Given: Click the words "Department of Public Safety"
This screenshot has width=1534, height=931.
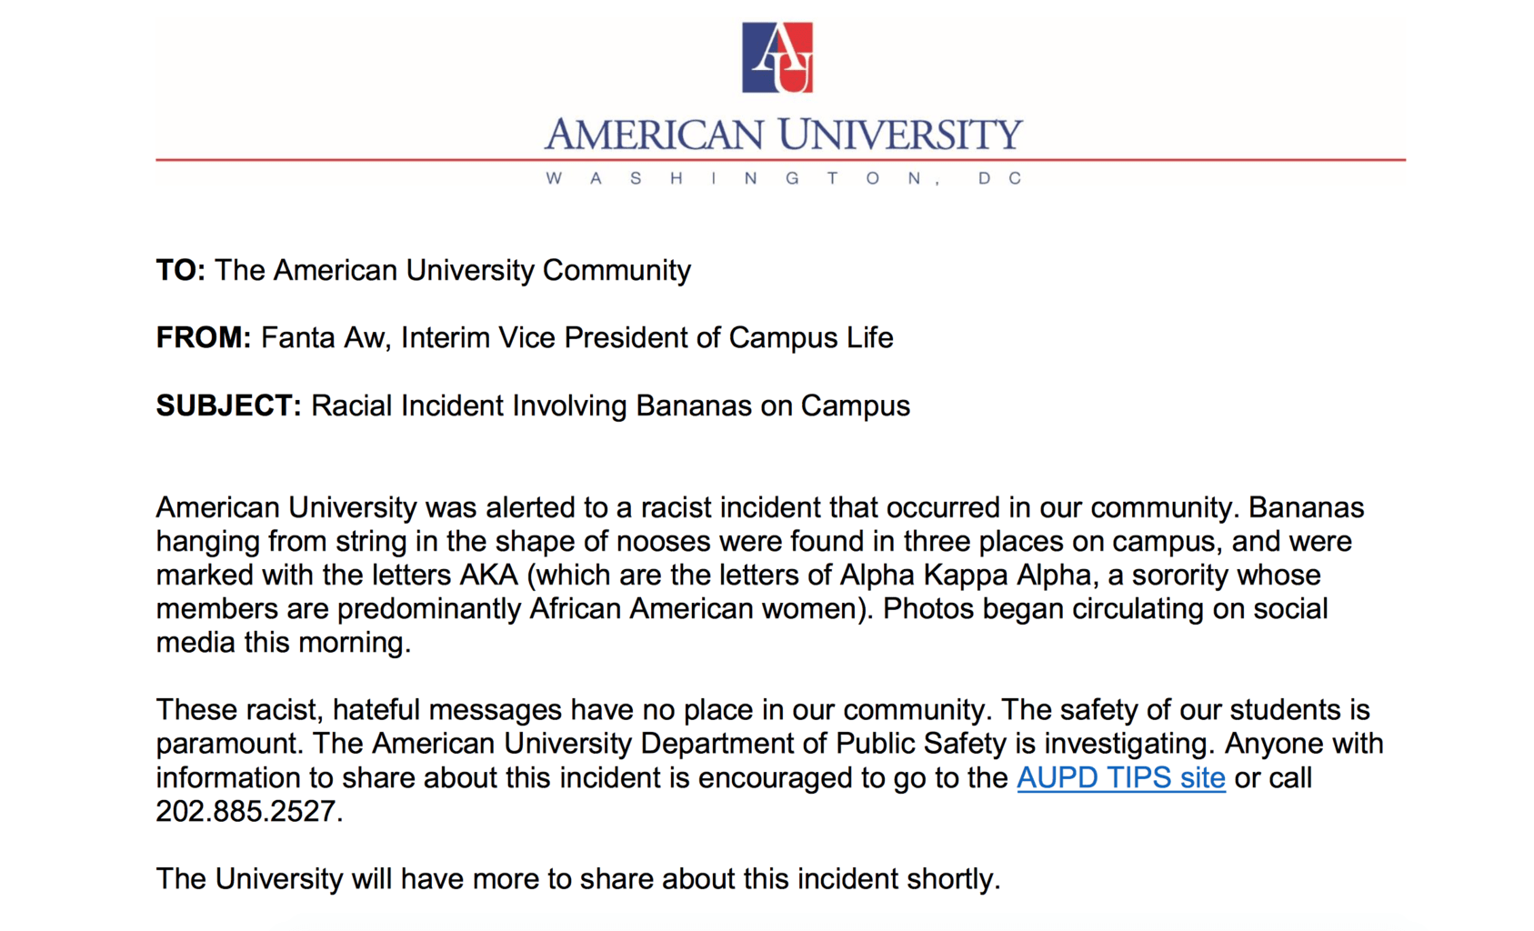Looking at the screenshot, I should (823, 744).
